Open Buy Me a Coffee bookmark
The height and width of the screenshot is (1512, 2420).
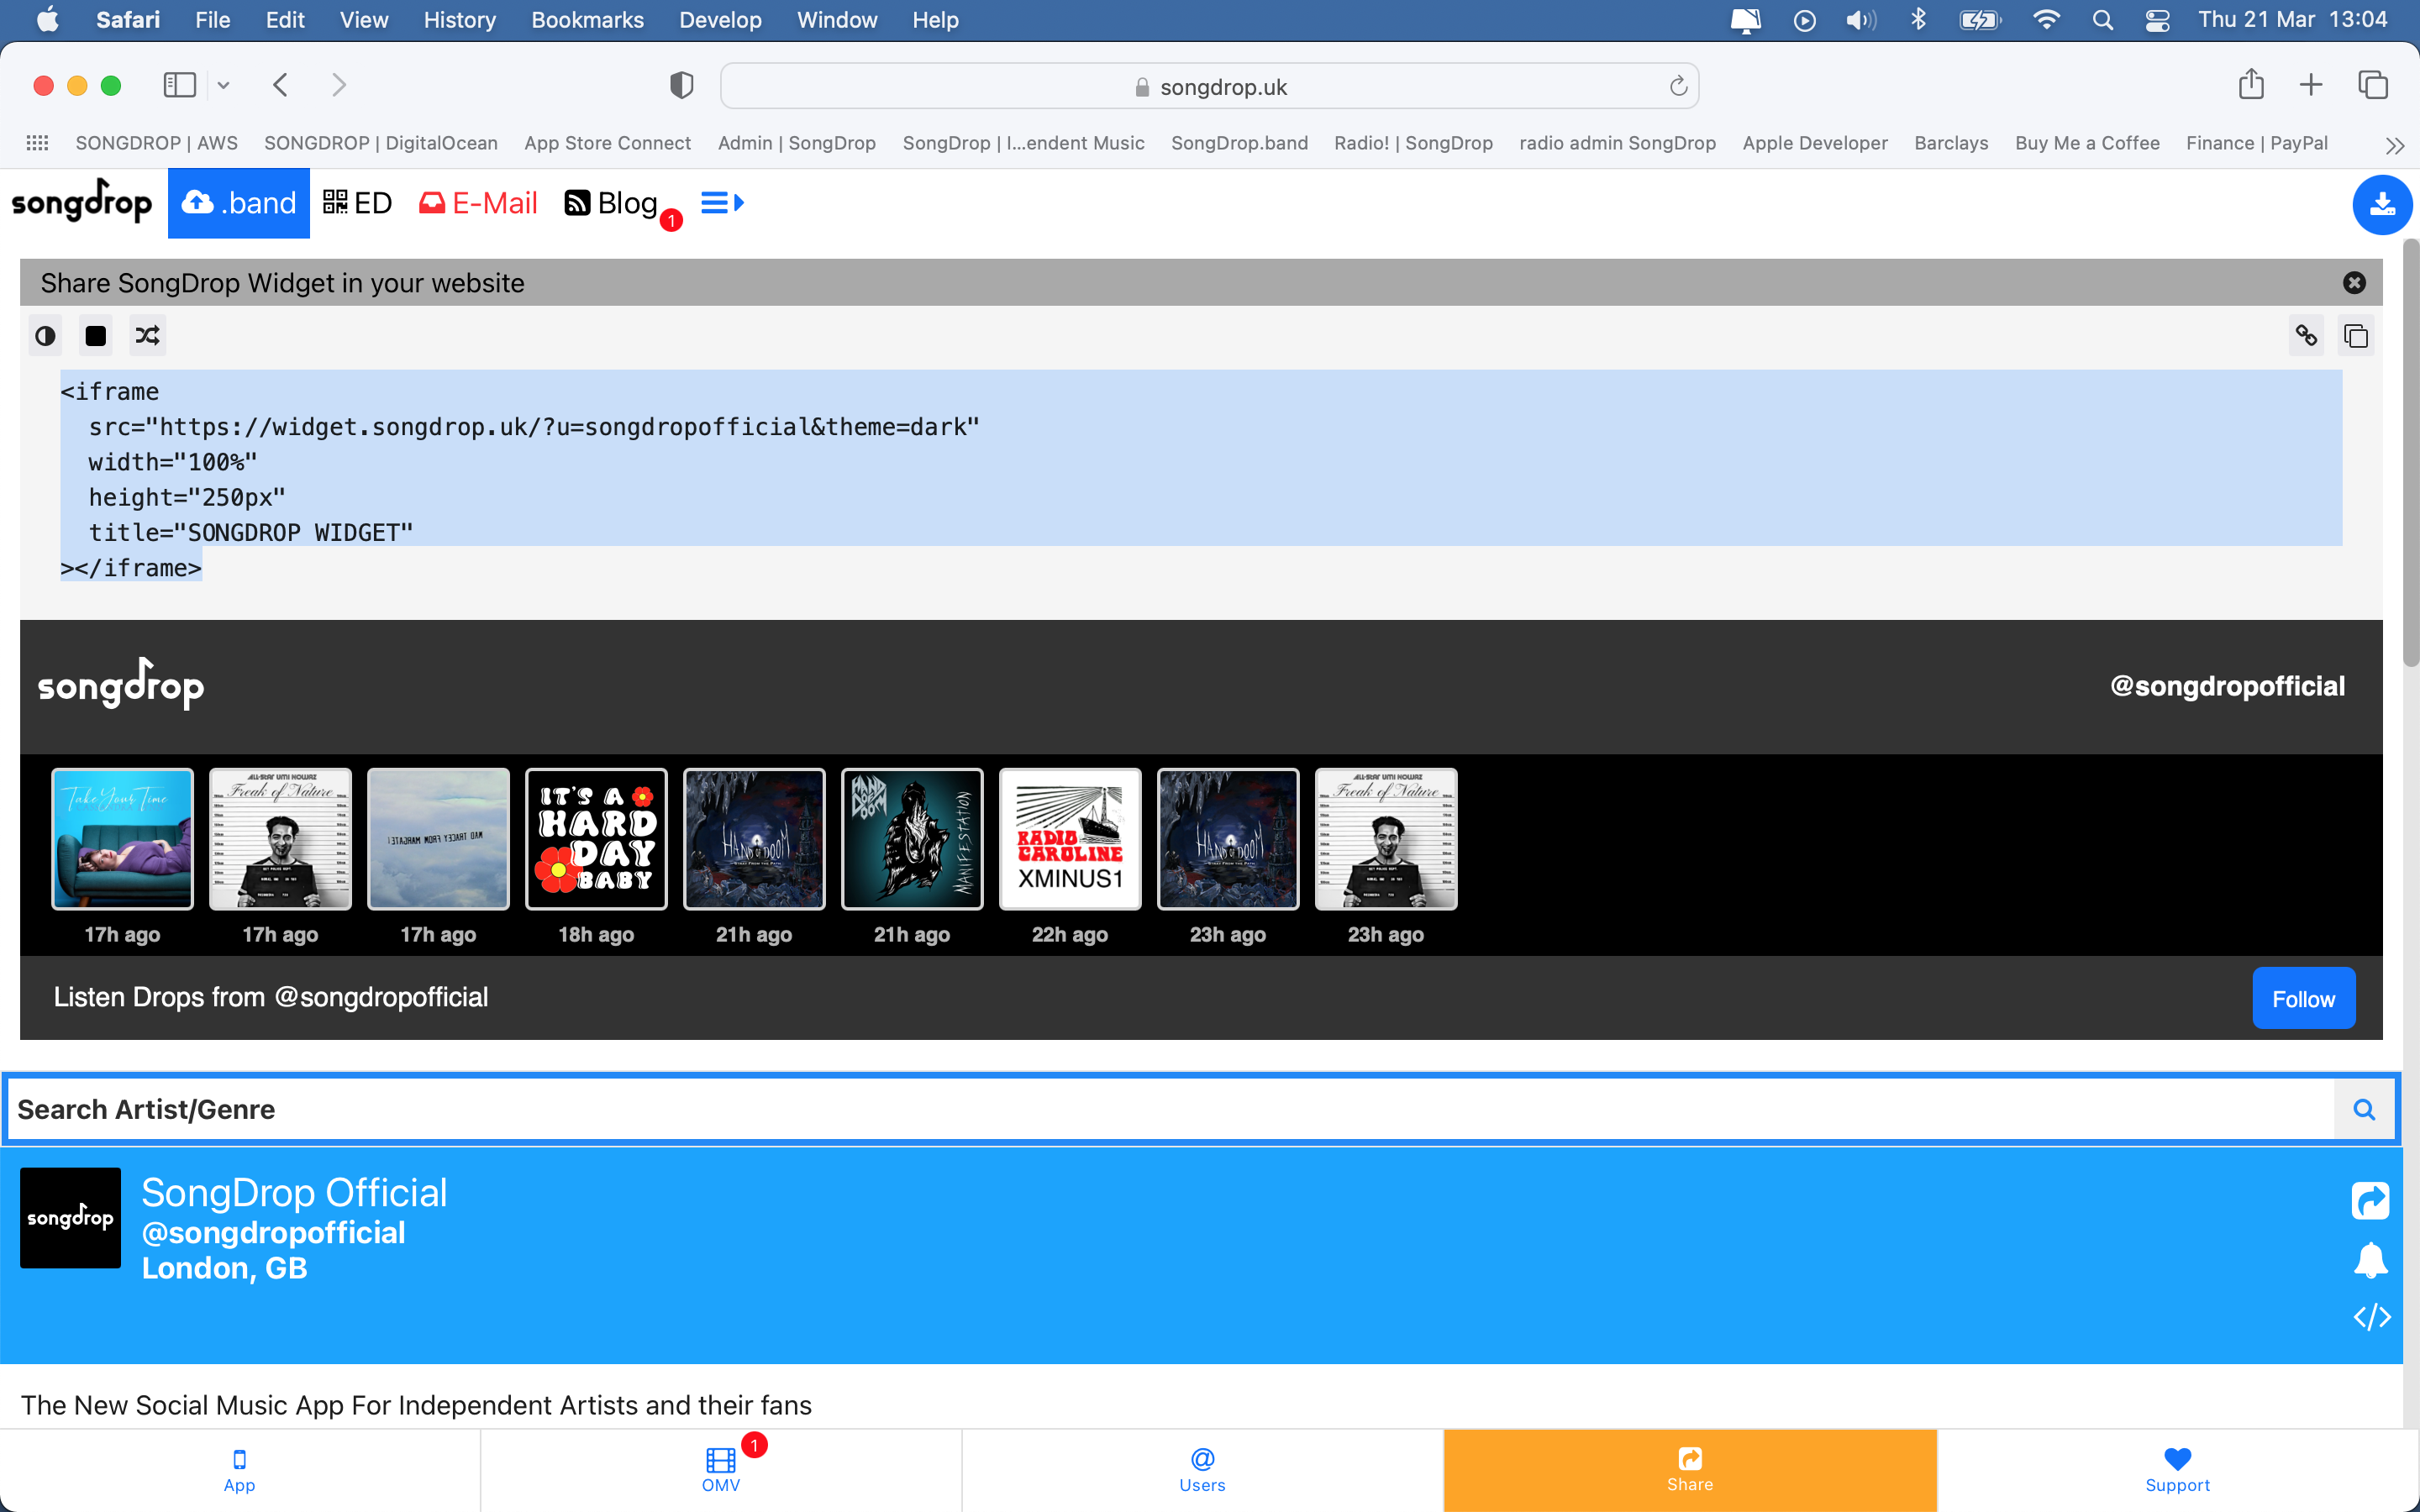(2087, 143)
